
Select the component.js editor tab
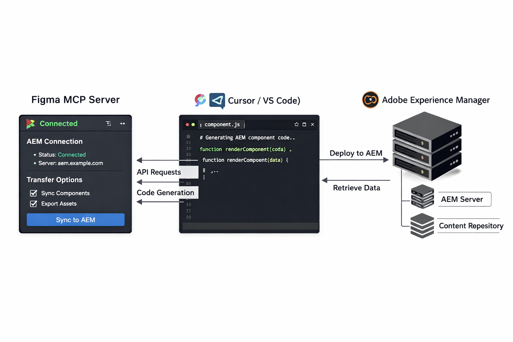click(222, 125)
